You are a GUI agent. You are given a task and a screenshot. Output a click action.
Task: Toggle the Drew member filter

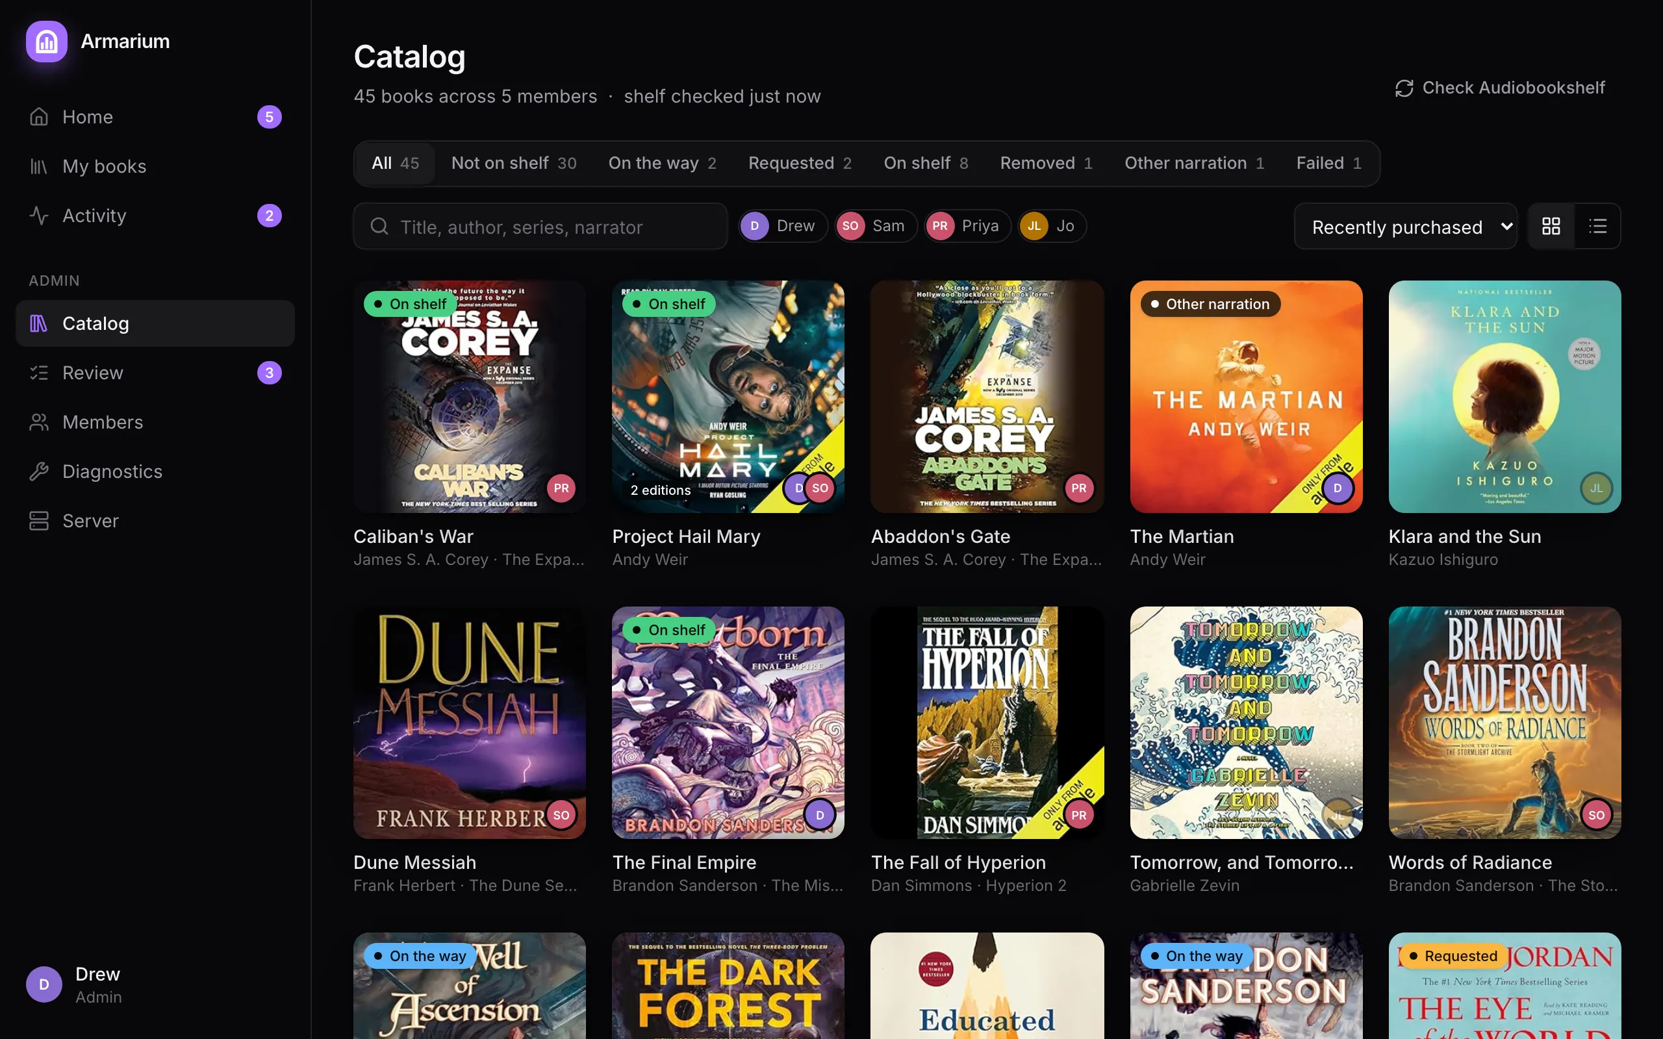point(783,226)
